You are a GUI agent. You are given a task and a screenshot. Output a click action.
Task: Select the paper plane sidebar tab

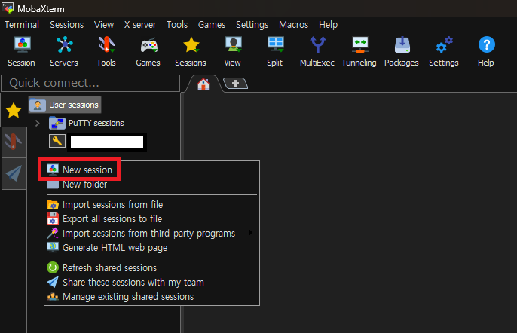point(14,174)
